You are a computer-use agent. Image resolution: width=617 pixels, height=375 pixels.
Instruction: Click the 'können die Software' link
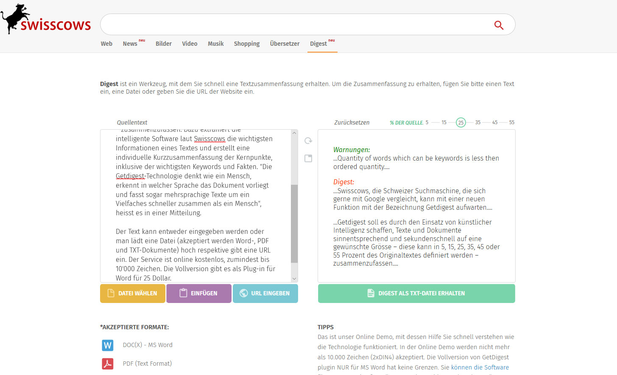click(x=480, y=367)
